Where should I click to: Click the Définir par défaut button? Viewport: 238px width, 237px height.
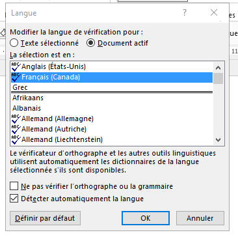click(45, 218)
